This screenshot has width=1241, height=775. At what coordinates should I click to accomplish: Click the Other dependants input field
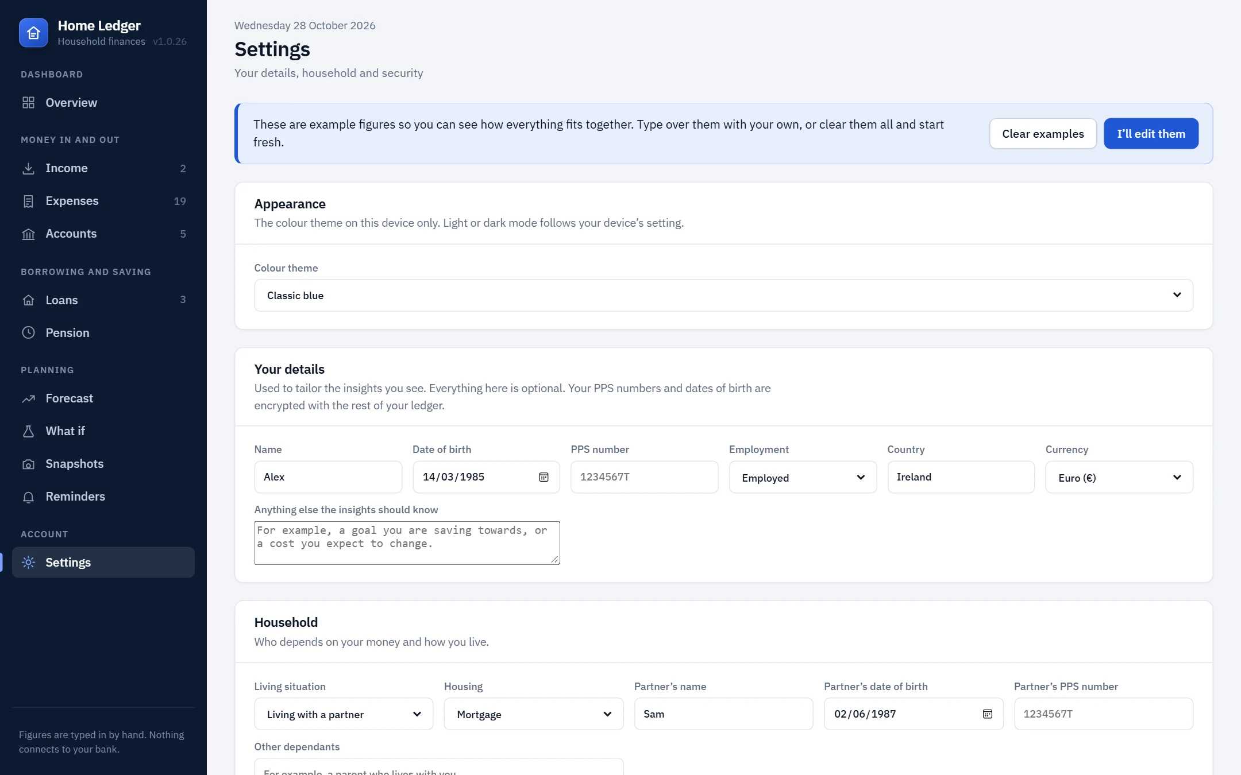(x=439, y=767)
